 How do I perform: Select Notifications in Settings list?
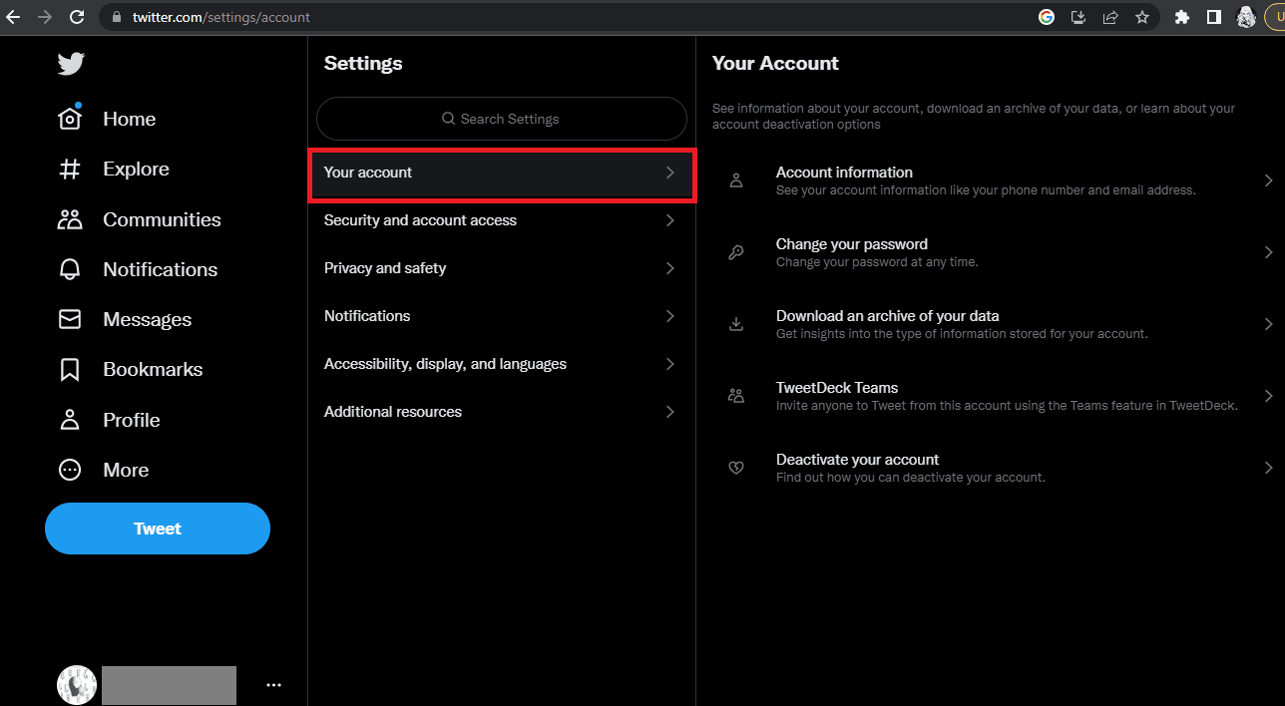pyautogui.click(x=502, y=316)
